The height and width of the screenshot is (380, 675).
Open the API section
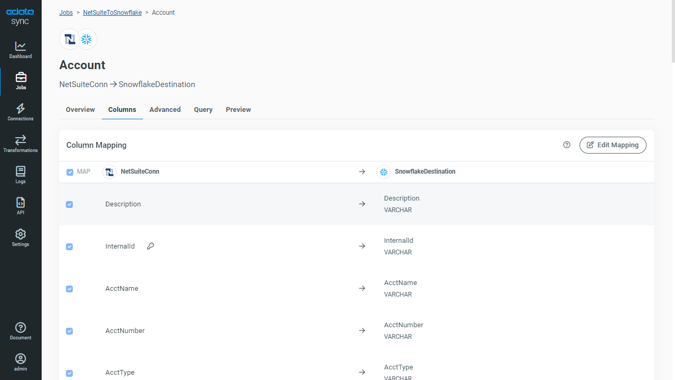click(x=21, y=206)
